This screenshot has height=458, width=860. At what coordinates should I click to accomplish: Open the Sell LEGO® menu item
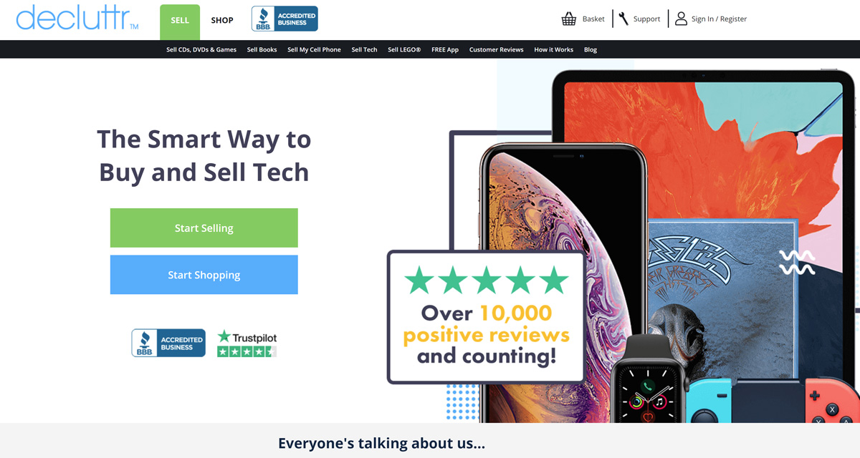(x=404, y=50)
